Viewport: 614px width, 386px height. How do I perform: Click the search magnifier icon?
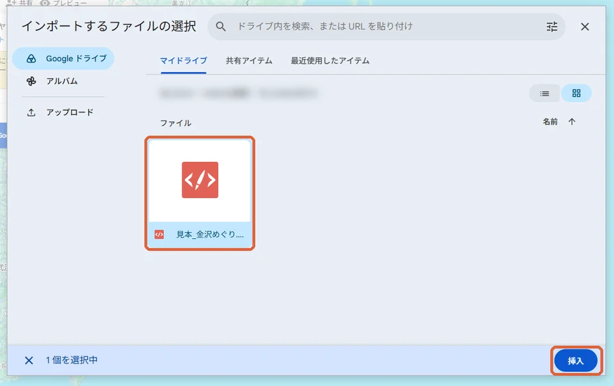(x=221, y=27)
